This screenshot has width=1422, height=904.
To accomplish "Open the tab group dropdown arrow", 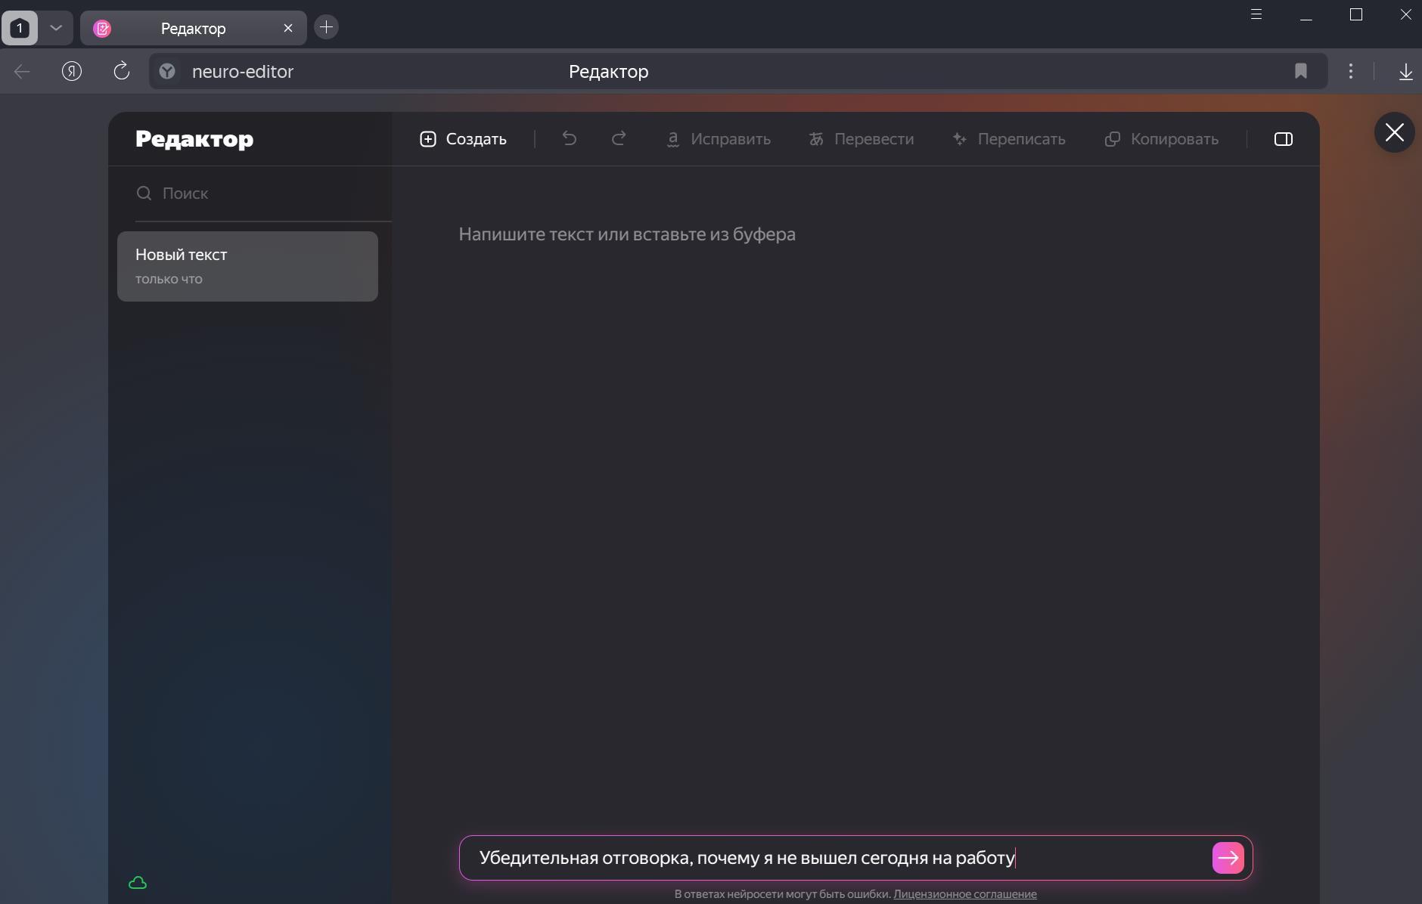I will pos(56,28).
